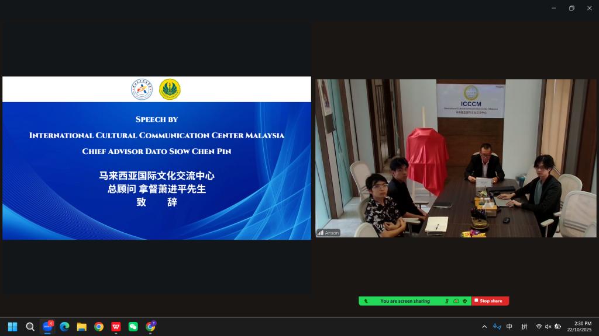Click the green security shield icon
This screenshot has height=336, width=599.
464,301
